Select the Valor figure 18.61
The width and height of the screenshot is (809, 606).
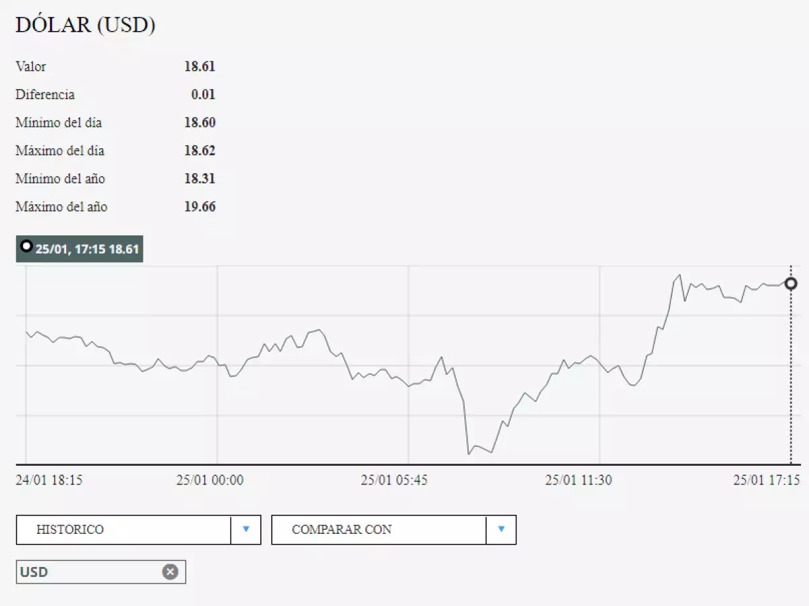point(200,66)
